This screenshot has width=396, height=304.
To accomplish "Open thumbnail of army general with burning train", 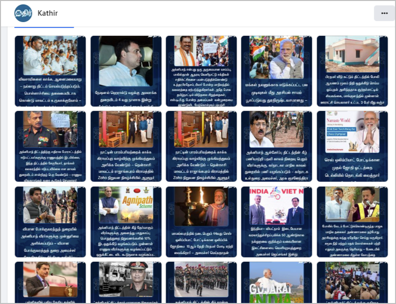I will coord(126,282).
